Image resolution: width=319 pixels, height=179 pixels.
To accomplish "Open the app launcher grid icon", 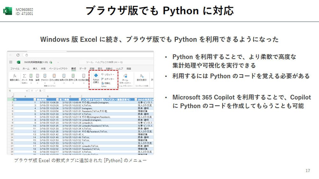I will [11, 62].
